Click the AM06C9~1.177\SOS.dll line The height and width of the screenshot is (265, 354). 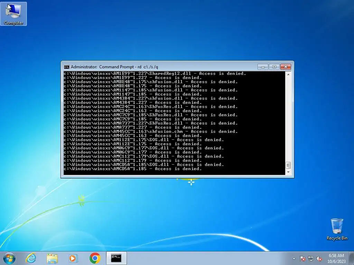(143, 148)
